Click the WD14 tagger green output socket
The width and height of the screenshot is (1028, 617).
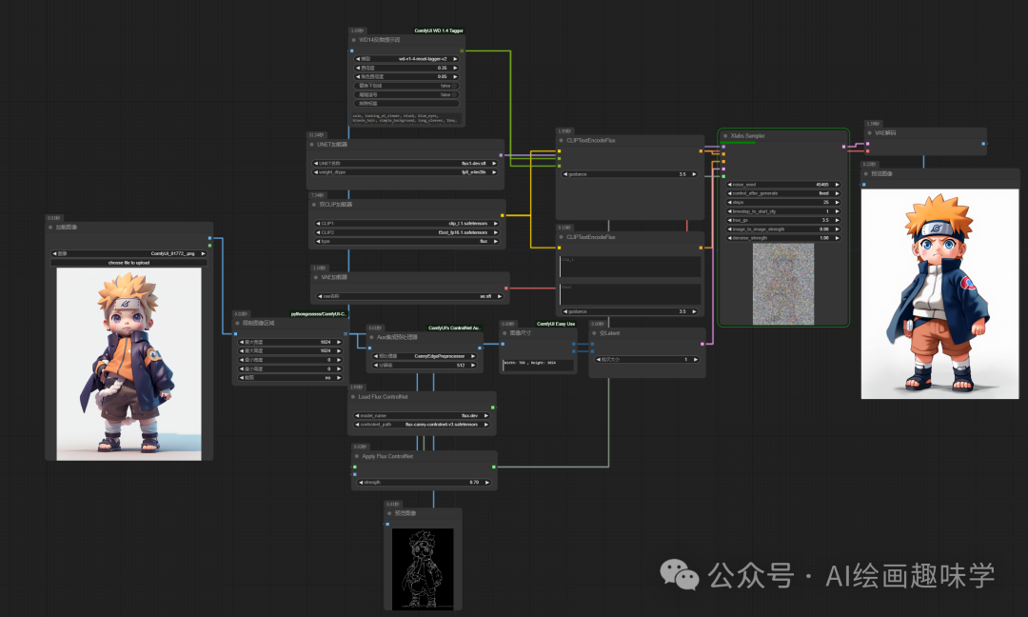[x=463, y=50]
